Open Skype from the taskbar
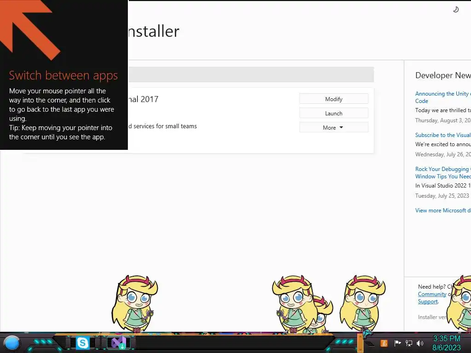The height and width of the screenshot is (353, 471). tap(82, 343)
